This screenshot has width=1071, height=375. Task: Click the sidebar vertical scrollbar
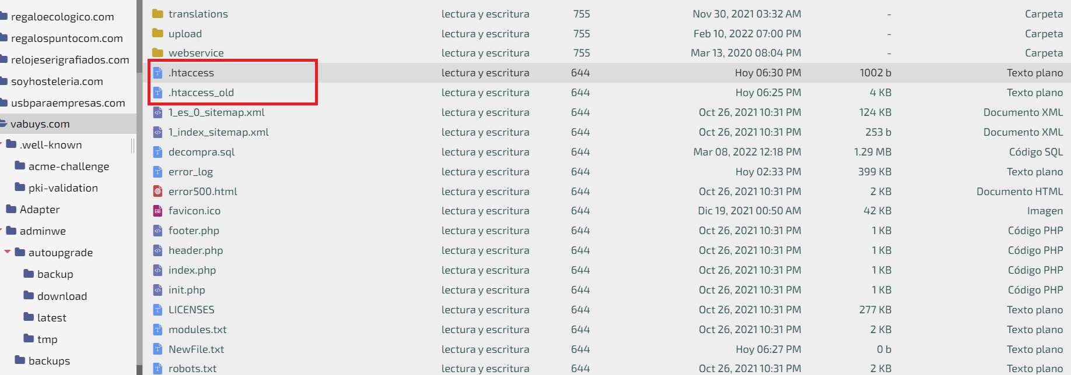coord(139,187)
